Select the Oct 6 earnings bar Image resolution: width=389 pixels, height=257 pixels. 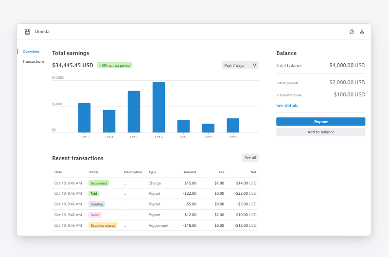159,107
